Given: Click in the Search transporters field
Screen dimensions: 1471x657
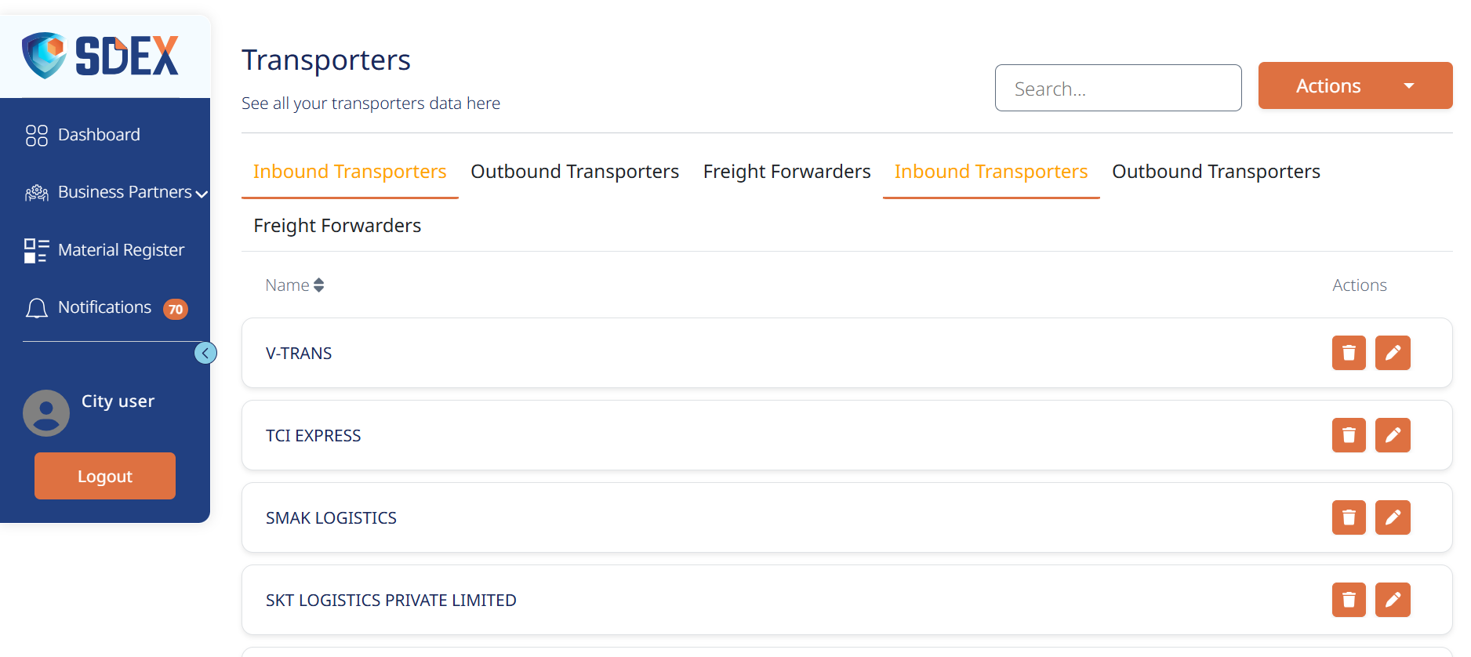Looking at the screenshot, I should [x=1118, y=89].
